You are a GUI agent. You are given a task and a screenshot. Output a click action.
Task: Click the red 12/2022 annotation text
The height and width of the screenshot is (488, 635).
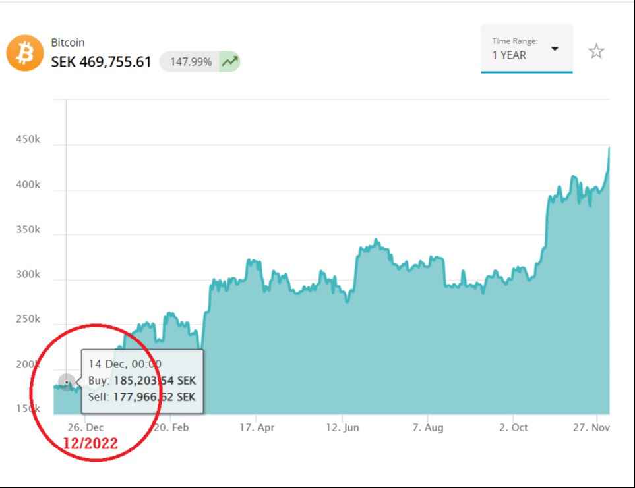tap(90, 444)
